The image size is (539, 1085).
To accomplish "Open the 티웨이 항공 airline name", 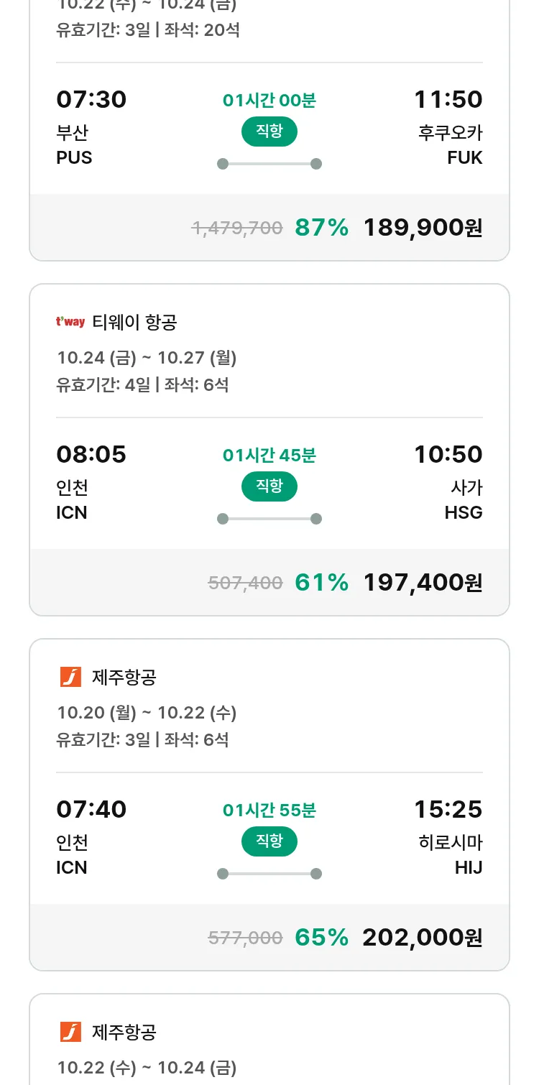I will pos(134,323).
